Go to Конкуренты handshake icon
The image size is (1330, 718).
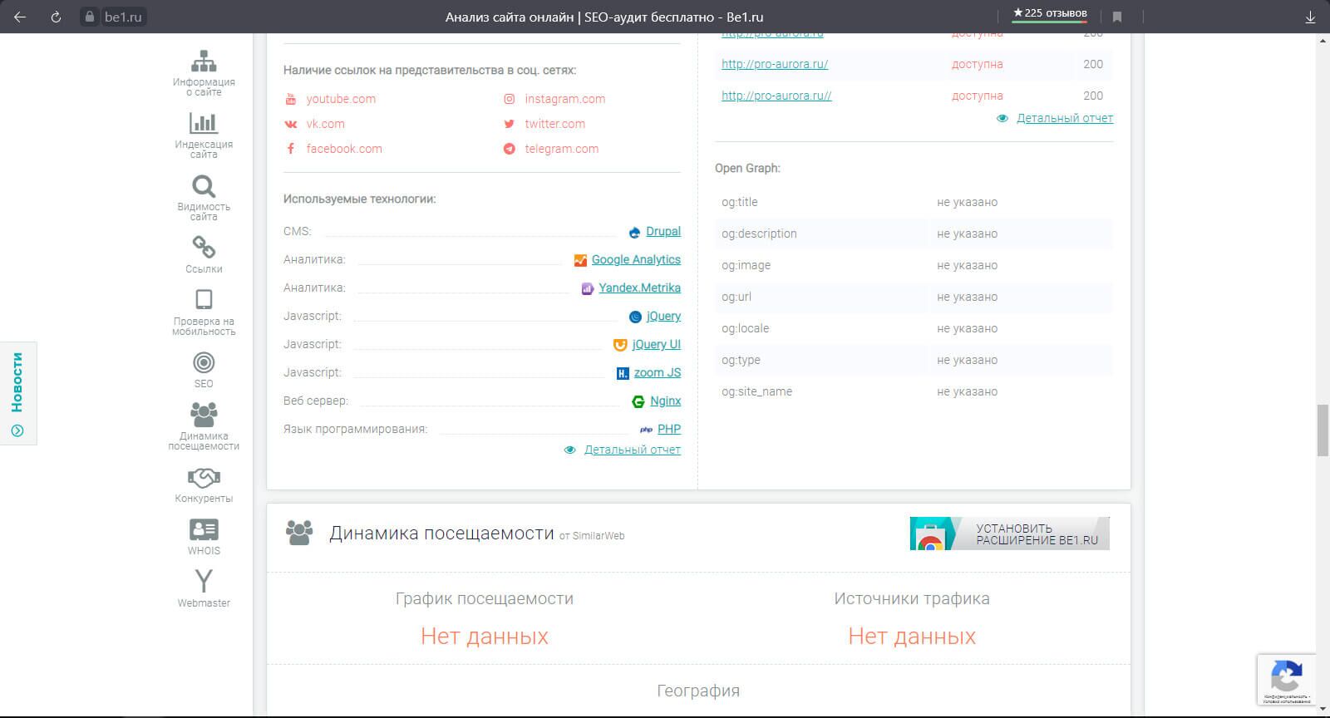[204, 478]
